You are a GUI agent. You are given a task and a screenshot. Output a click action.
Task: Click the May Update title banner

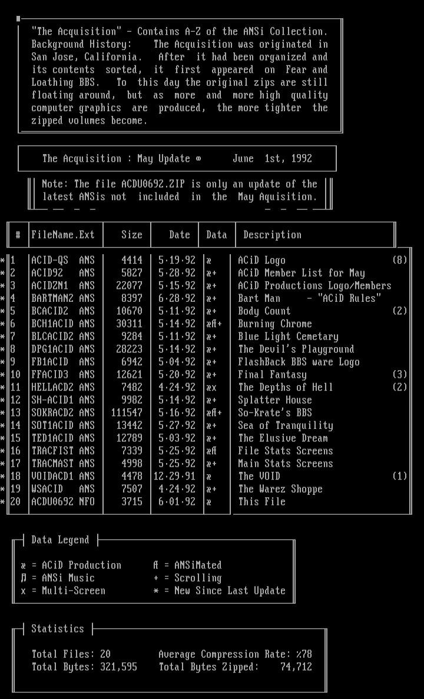177,159
